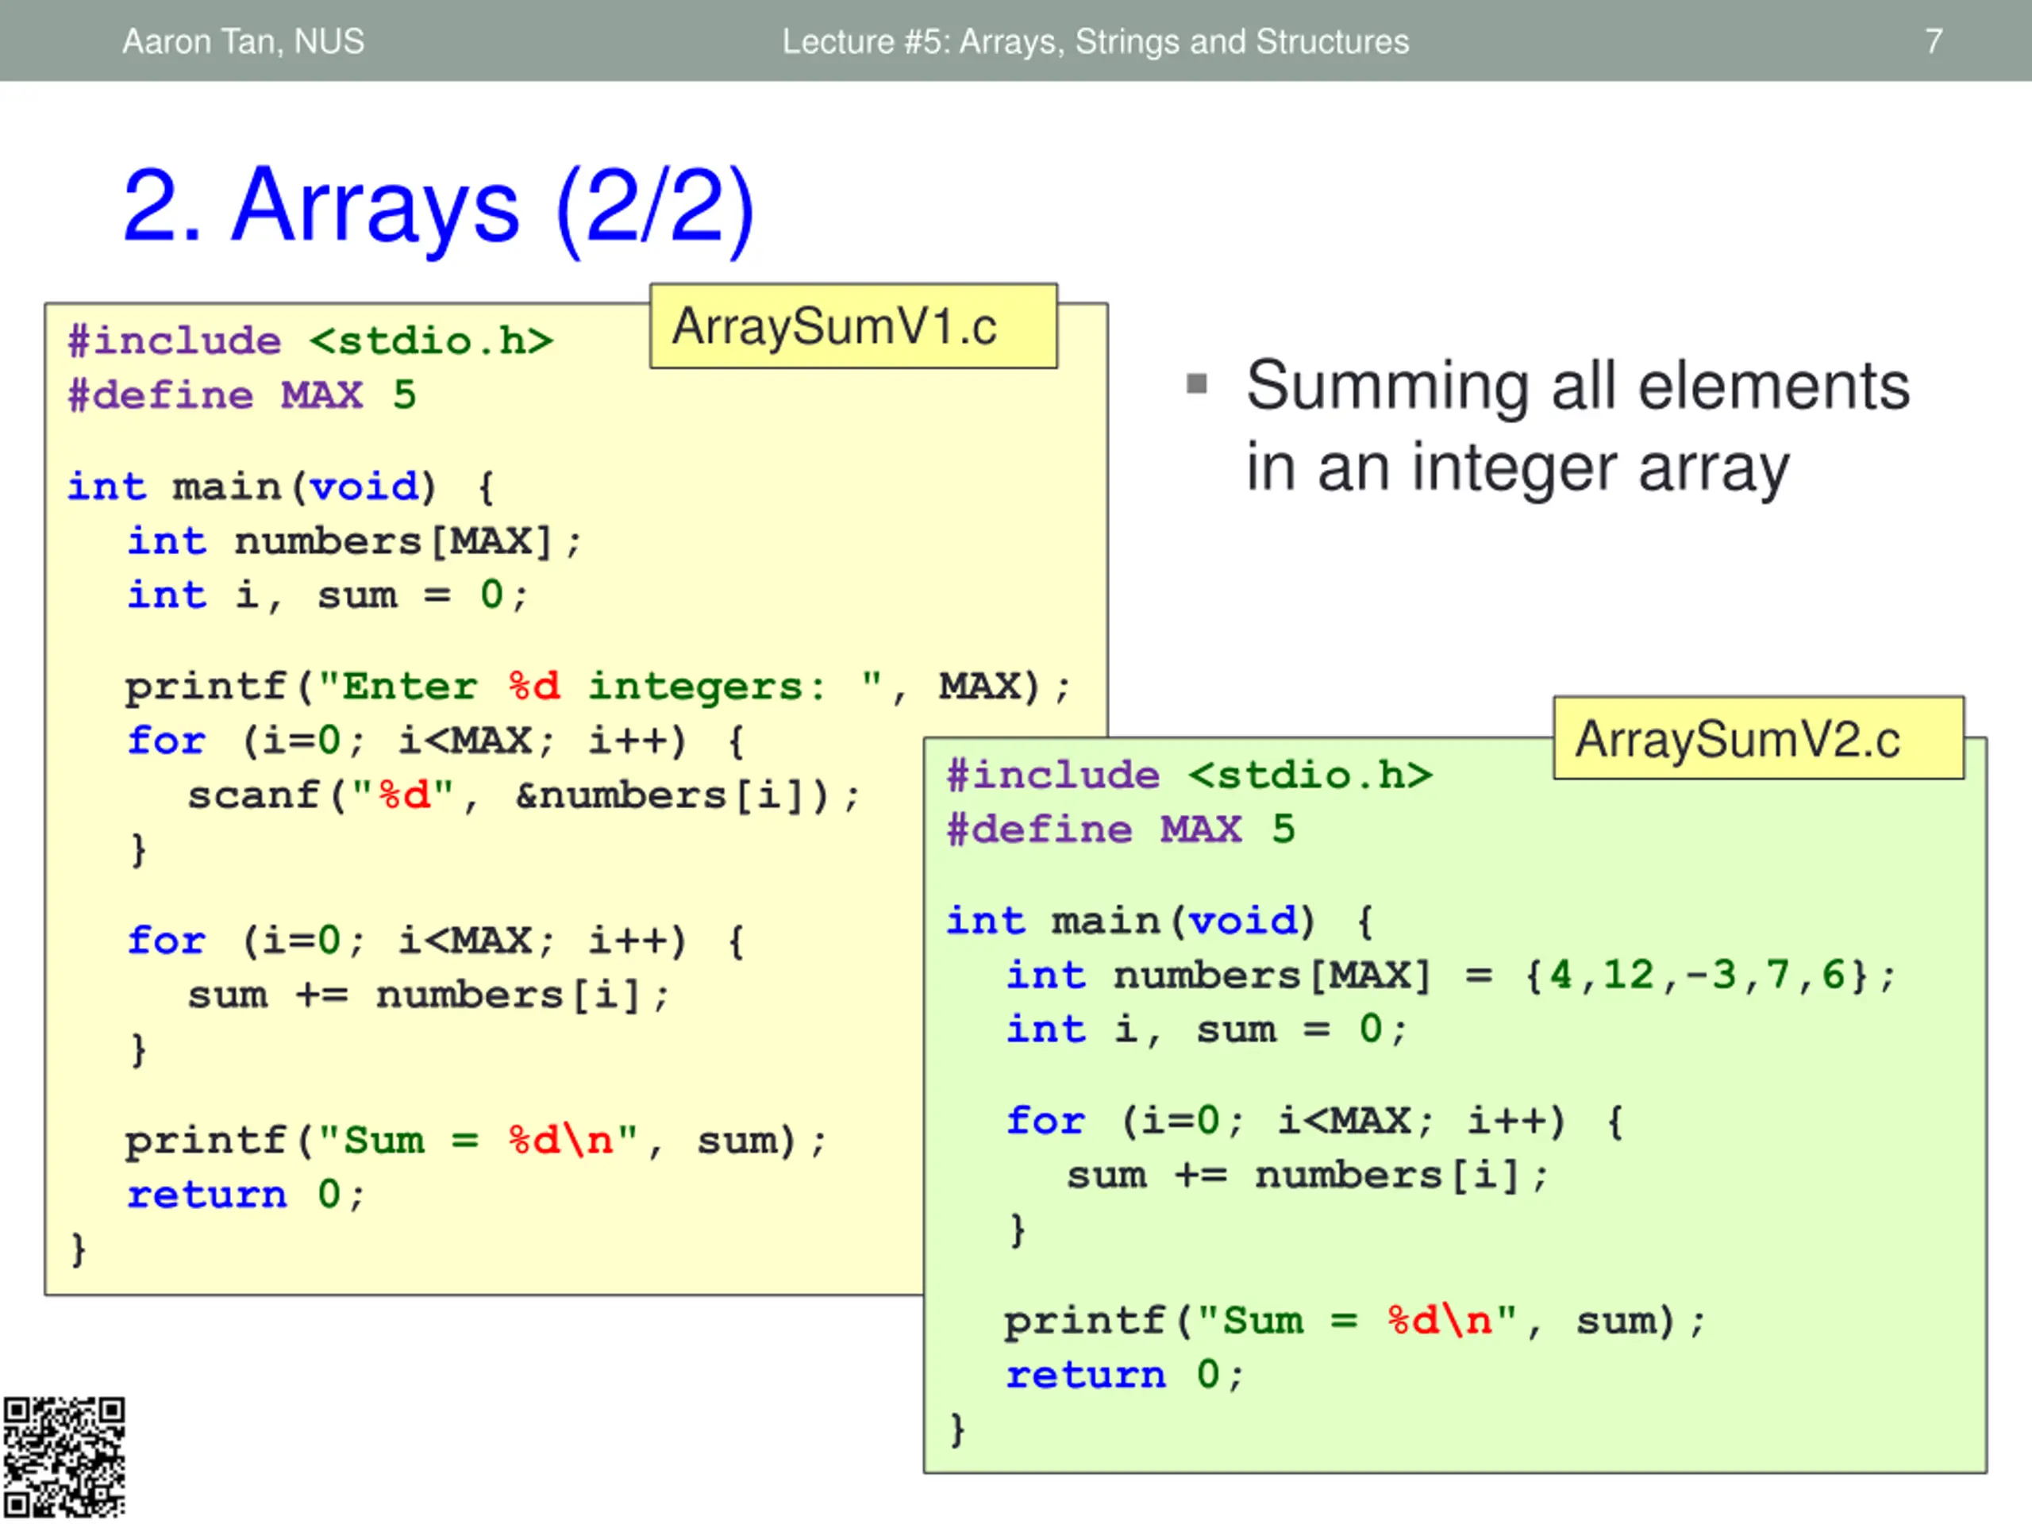Click the '{4,12,-3,7,6}' initializer line
The height and width of the screenshot is (1524, 2032).
click(1452, 976)
